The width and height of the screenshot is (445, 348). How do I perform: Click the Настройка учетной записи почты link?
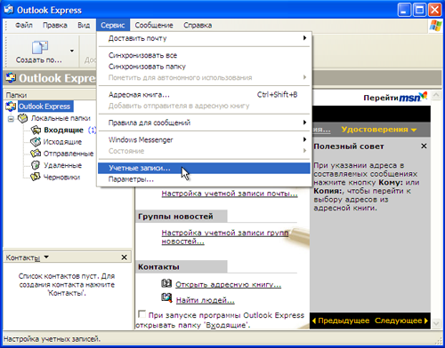[230, 194]
